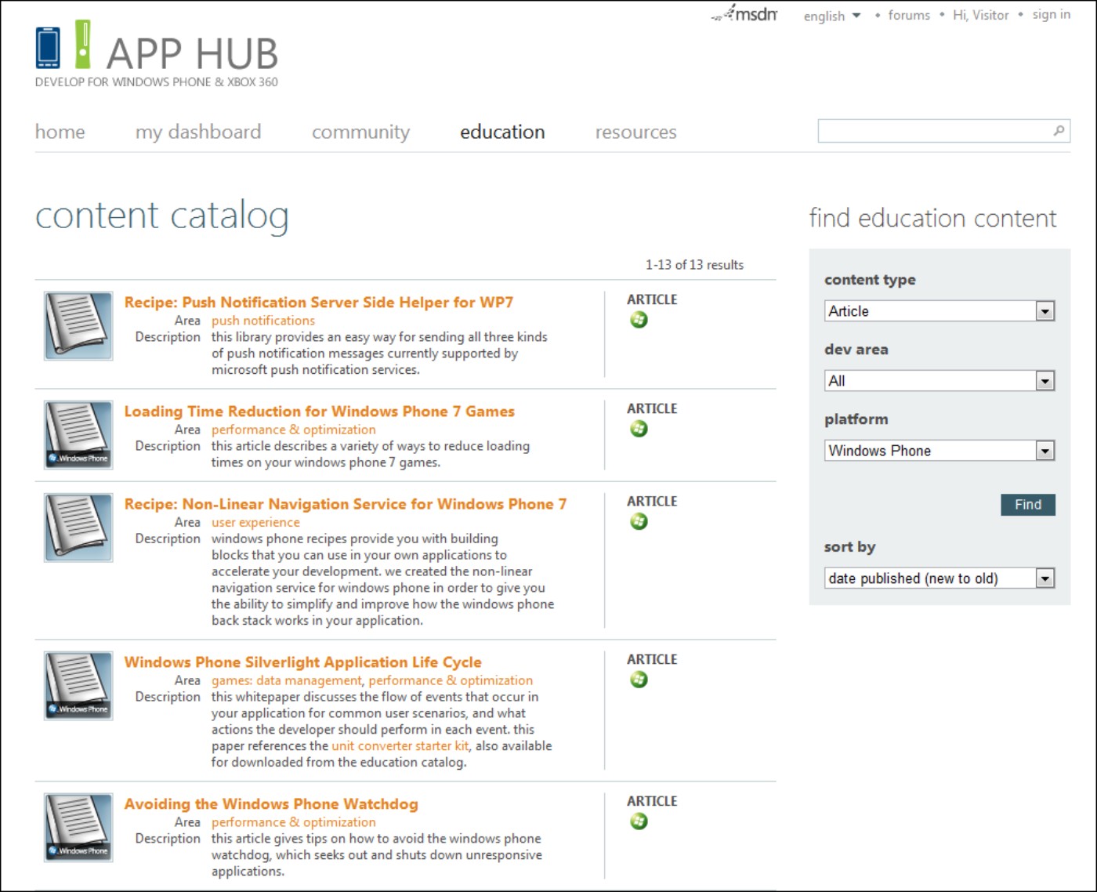Click Windows icon under Push Notification article
The width and height of the screenshot is (1097, 892).
[639, 320]
